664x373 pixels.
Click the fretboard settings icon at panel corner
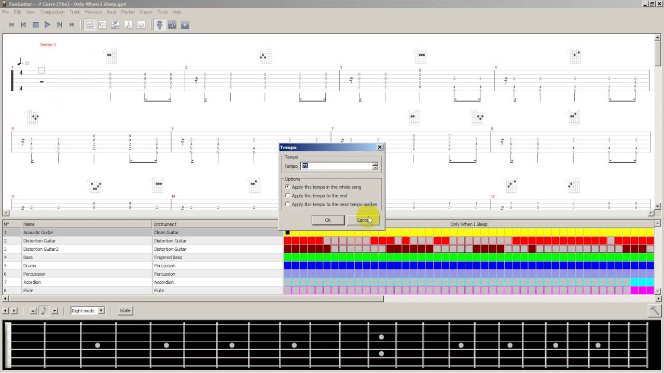(654, 310)
